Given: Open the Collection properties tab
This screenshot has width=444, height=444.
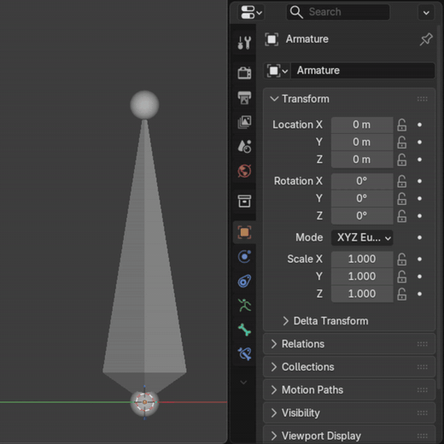Looking at the screenshot, I should click(244, 201).
